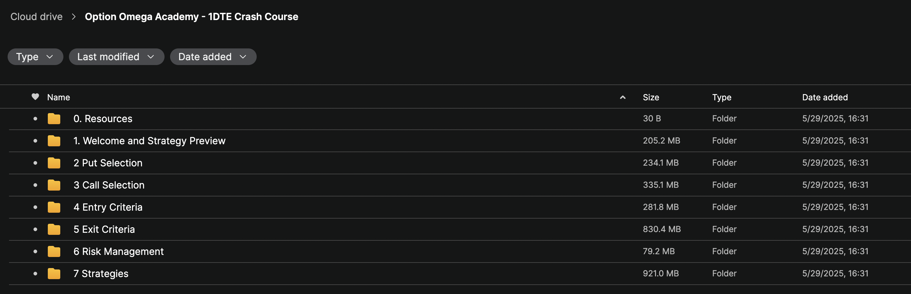Click the heart favorites icon in header

tap(35, 97)
